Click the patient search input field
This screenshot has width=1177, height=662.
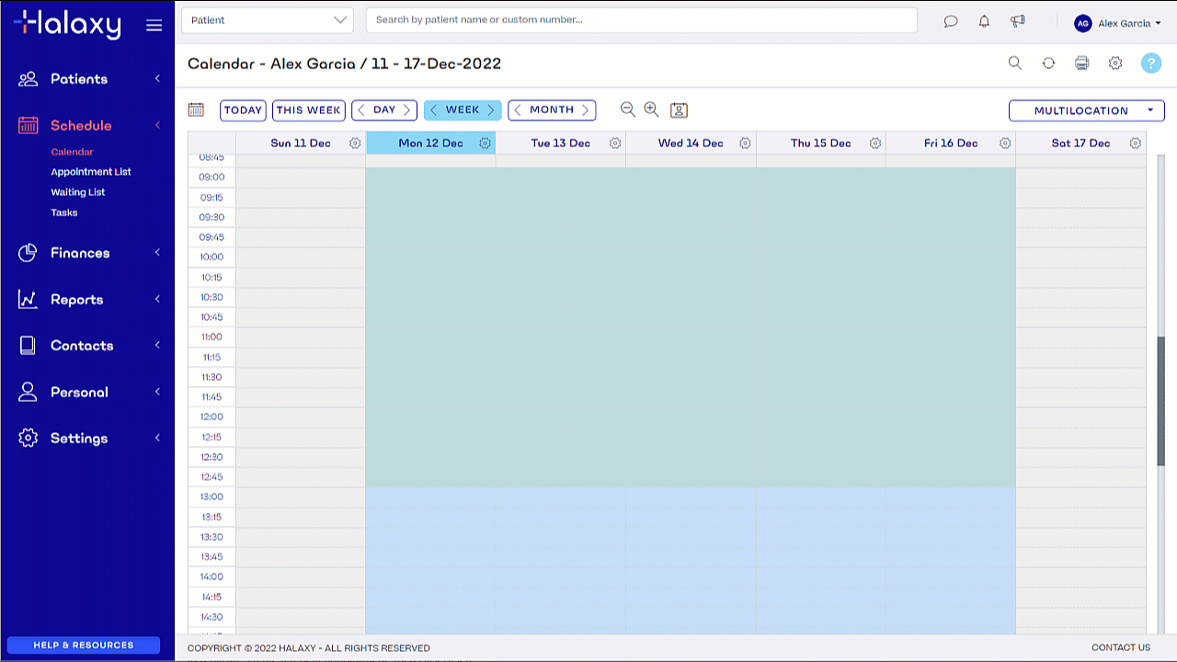click(x=641, y=19)
